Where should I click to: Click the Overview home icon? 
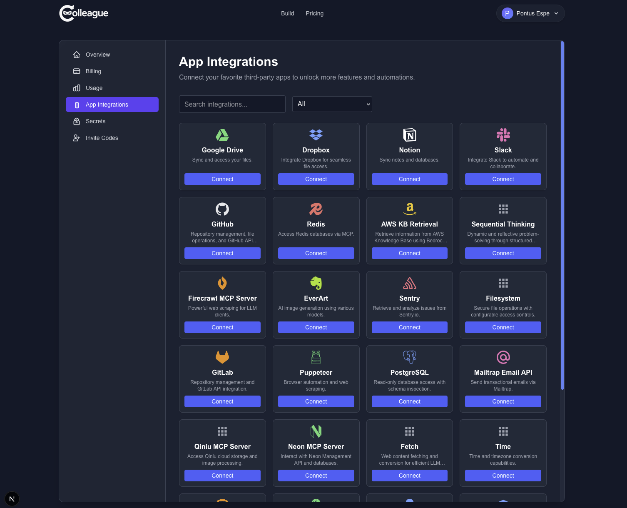pyautogui.click(x=77, y=55)
